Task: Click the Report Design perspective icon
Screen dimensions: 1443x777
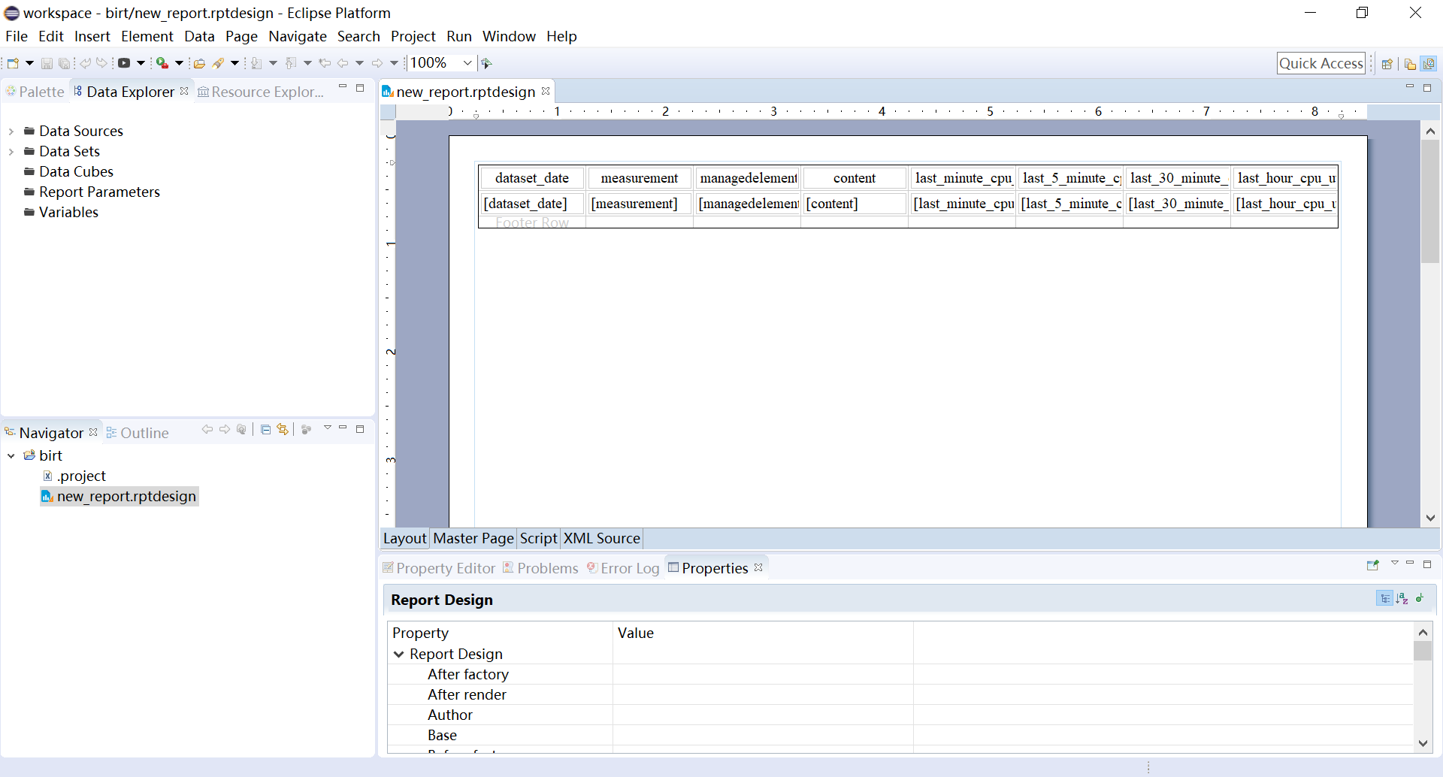Action: pyautogui.click(x=1429, y=64)
